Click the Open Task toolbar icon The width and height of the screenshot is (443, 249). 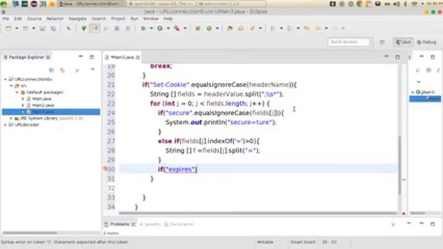[x=241, y=28]
